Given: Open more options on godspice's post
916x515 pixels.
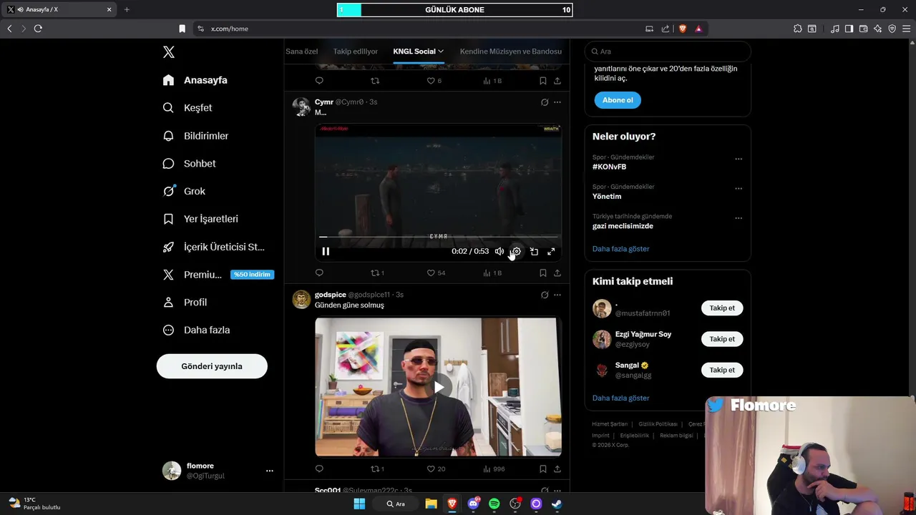Looking at the screenshot, I should pyautogui.click(x=557, y=295).
